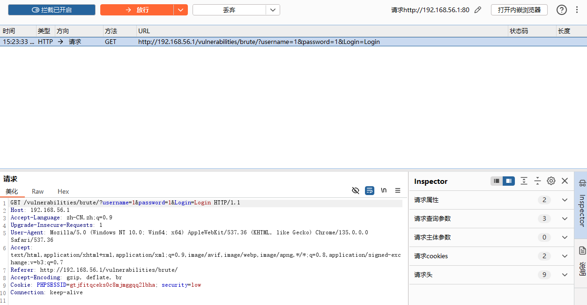Image resolution: width=587 pixels, height=305 pixels.
Task: Toggle the 拦截已开启 intercept button
Action: [52, 10]
